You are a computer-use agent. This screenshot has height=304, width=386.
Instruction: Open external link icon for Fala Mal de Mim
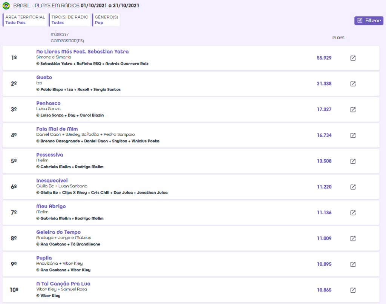coord(353,135)
